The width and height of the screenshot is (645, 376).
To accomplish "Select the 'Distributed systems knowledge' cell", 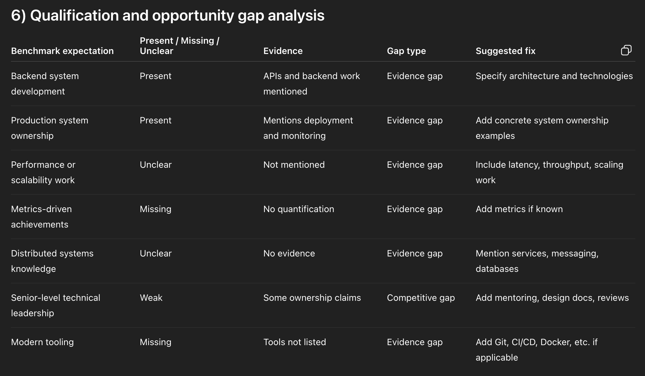I will (x=52, y=261).
